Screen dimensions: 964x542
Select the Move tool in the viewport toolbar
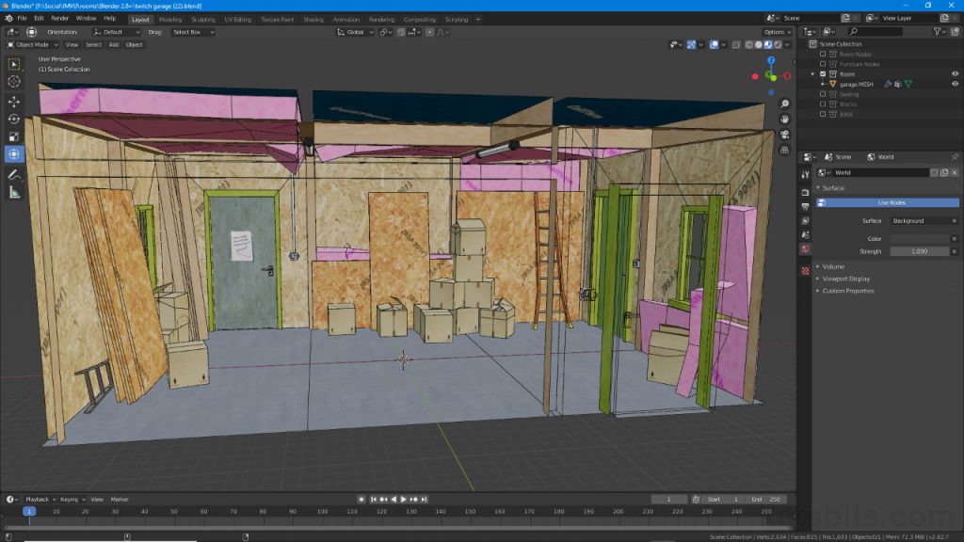point(13,101)
